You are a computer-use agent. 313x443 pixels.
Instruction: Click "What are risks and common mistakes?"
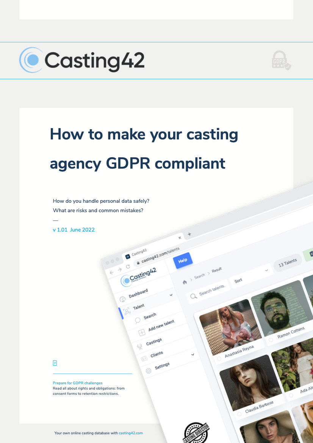(98, 210)
